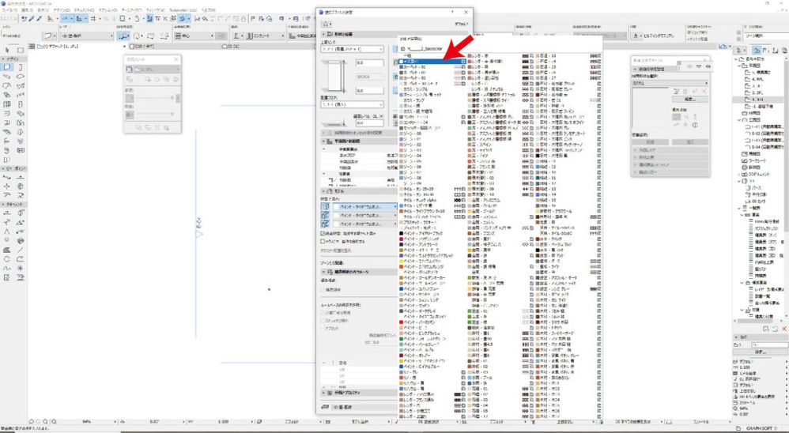The image size is (789, 433).
Task: Collapse the 立面図 folder in Navigator
Action: (x=738, y=120)
